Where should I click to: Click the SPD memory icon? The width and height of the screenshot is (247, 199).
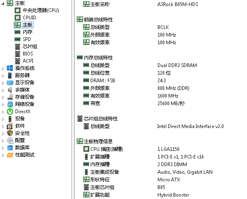17,39
